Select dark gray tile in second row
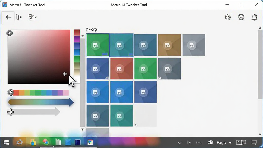Viewport: 263px width, 148px height. pos(170,69)
